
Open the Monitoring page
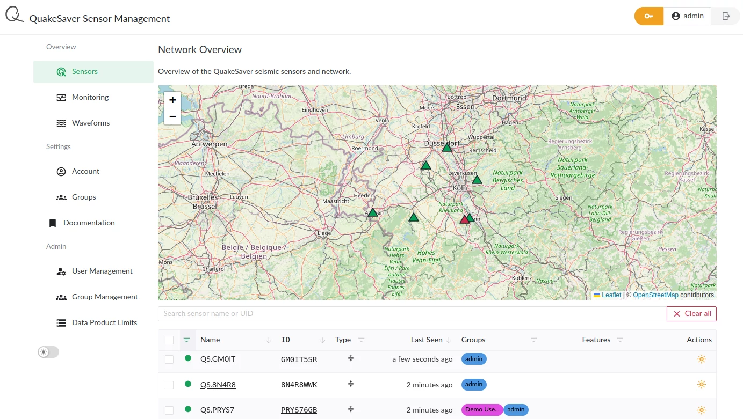click(93, 98)
